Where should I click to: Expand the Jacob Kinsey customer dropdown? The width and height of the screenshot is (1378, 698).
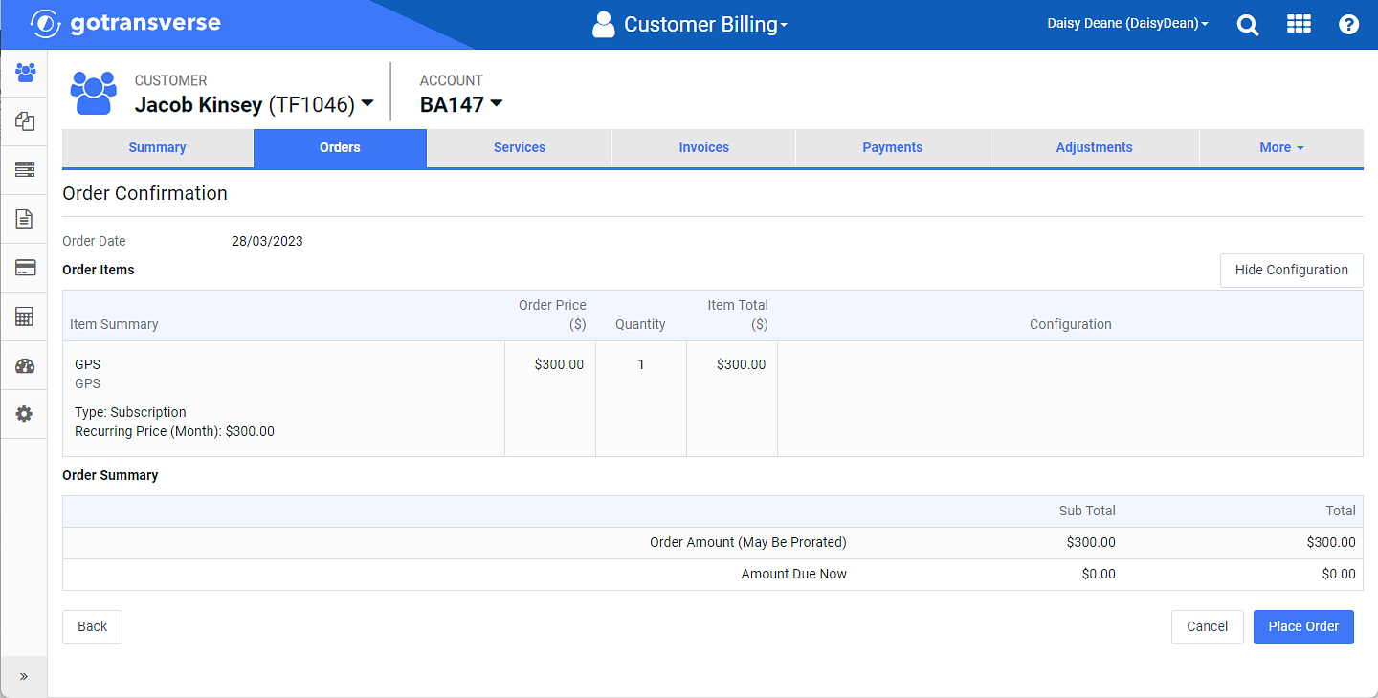coord(367,104)
